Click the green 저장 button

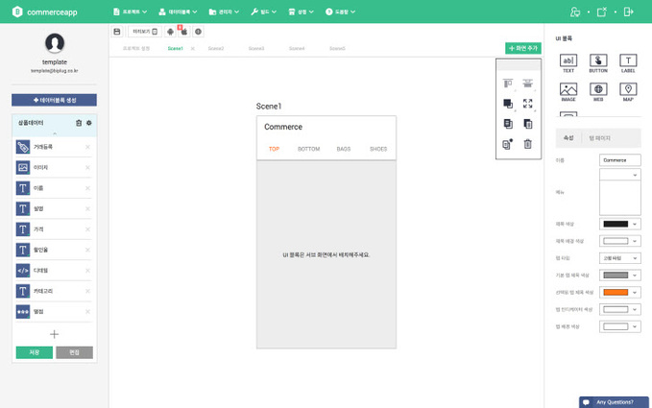tap(35, 352)
